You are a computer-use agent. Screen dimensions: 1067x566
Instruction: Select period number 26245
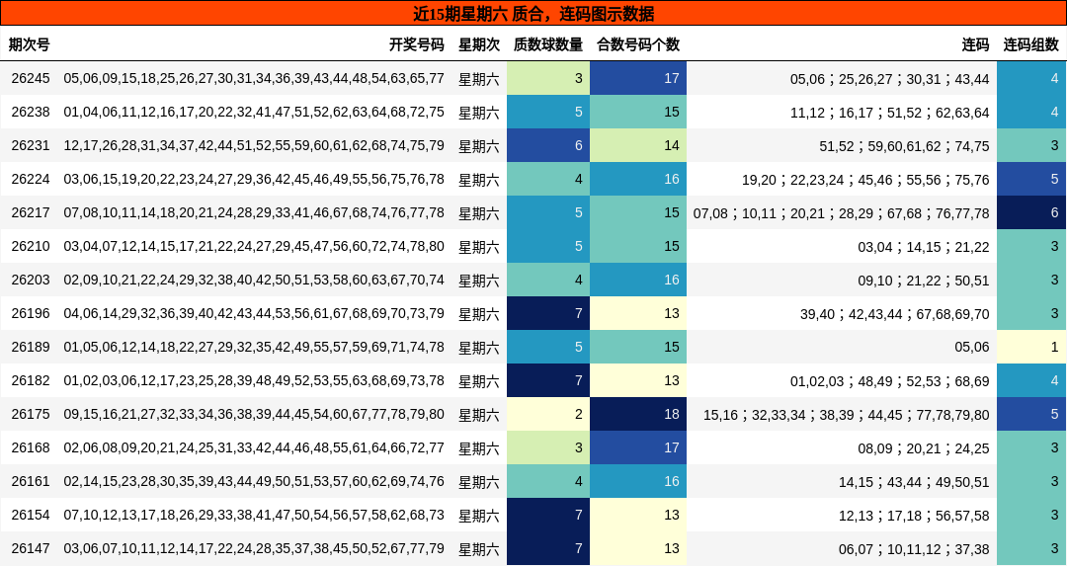[x=31, y=78]
